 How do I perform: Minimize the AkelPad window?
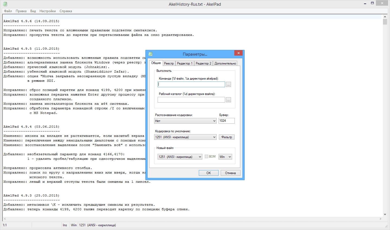(x=365, y=3)
